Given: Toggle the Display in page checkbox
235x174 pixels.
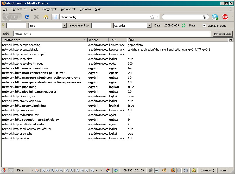Looking at the screenshot, I should (x=204, y=25).
